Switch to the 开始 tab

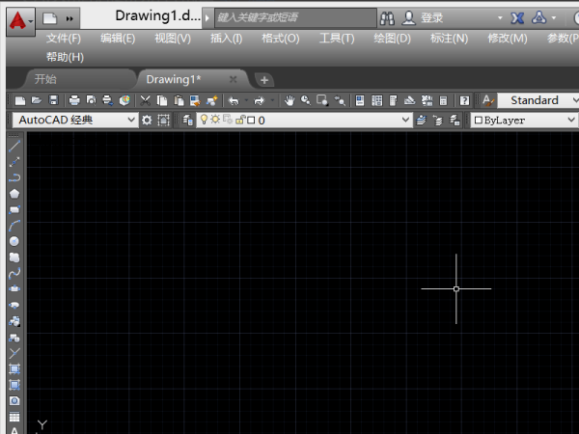click(x=45, y=79)
